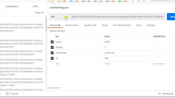Viewport: 175px width, 98px height.
Task: Click Clear all in history
Action: coord(39,13)
